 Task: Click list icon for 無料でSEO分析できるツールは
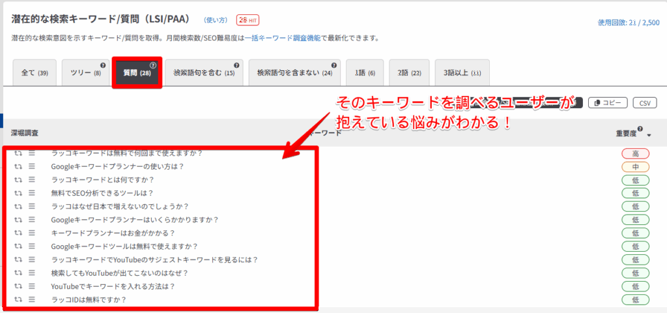tap(31, 193)
